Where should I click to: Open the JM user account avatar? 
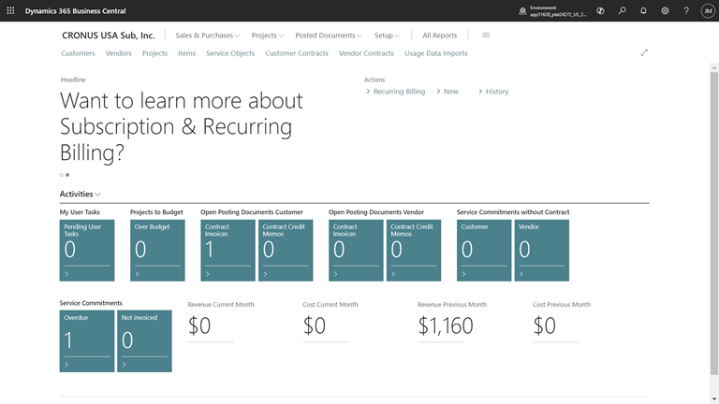(708, 10)
